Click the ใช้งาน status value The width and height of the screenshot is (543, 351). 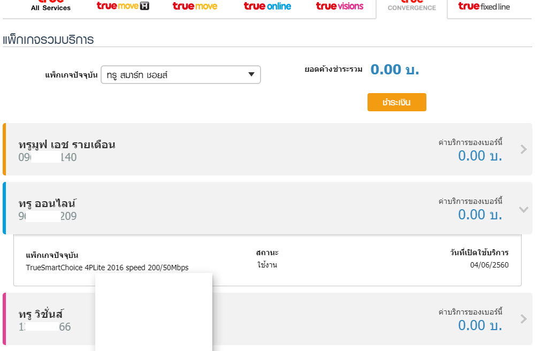267,265
